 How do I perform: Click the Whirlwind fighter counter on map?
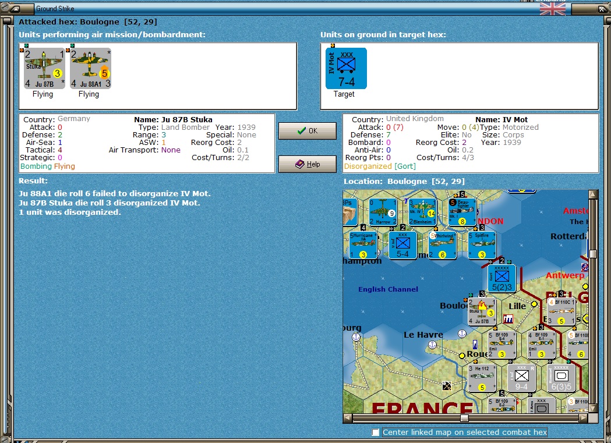pyautogui.click(x=442, y=245)
